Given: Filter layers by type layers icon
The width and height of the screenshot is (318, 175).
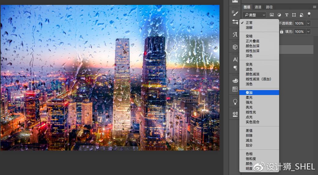Looking at the screenshot, I should click(286, 15).
